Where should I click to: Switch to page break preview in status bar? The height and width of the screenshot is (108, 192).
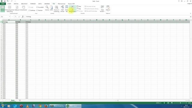point(172,103)
